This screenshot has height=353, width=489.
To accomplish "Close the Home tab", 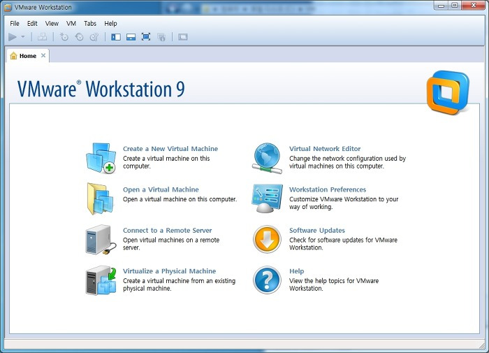I will pos(43,55).
